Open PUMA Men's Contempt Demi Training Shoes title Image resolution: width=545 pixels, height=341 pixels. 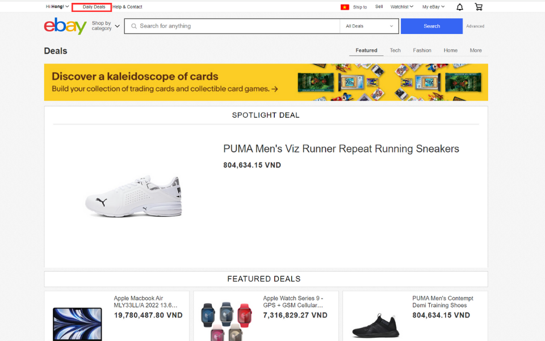[x=442, y=302]
